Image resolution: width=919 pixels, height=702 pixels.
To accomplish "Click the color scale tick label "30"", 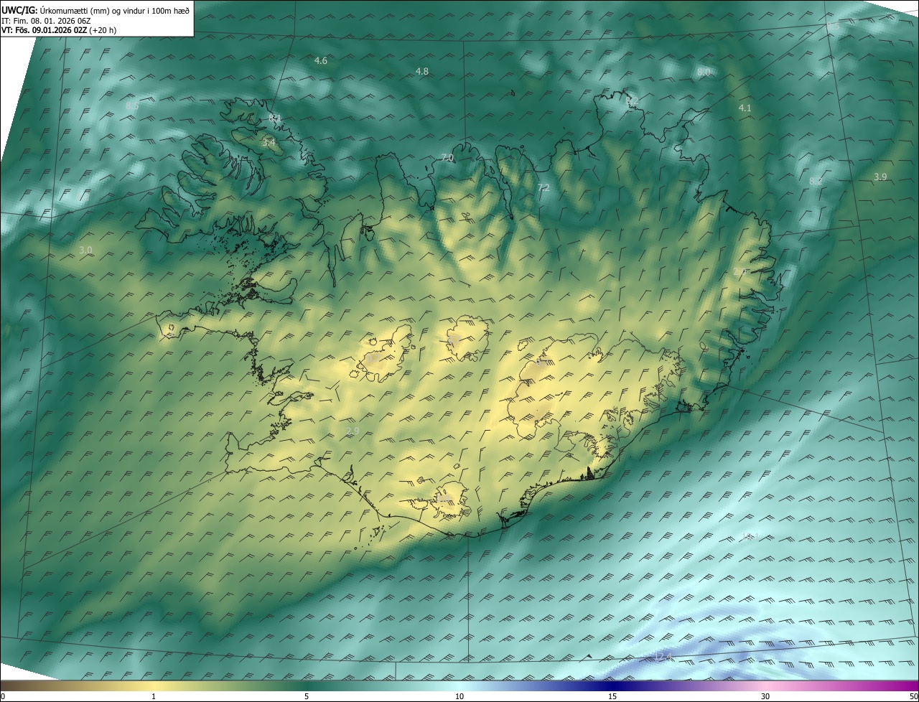I will (765, 696).
